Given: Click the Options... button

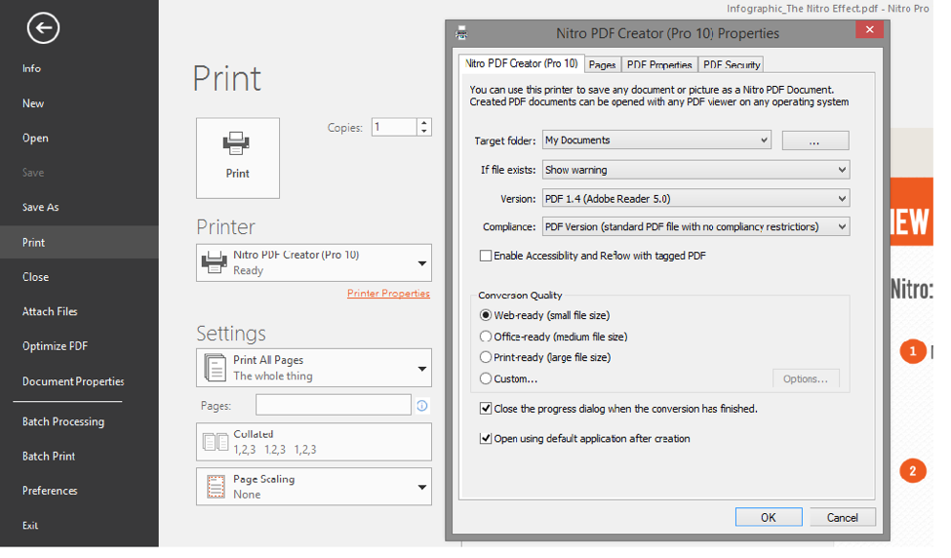Looking at the screenshot, I should (806, 379).
